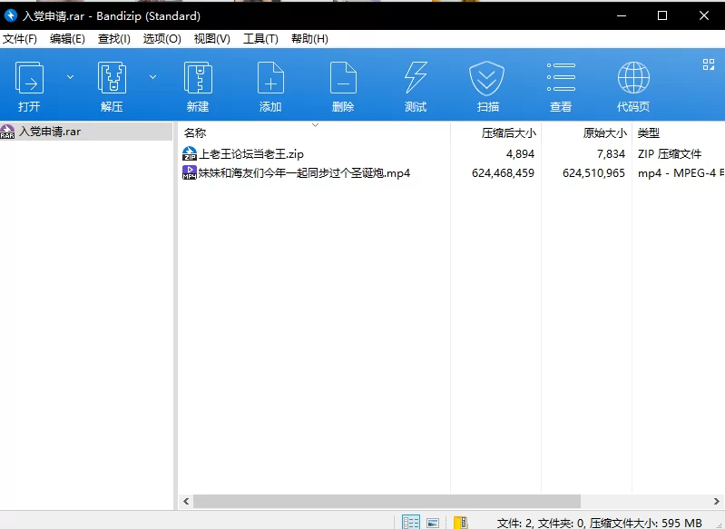Select the 入党申请.rar item in the tree
725x529 pixels.
pyautogui.click(x=49, y=132)
